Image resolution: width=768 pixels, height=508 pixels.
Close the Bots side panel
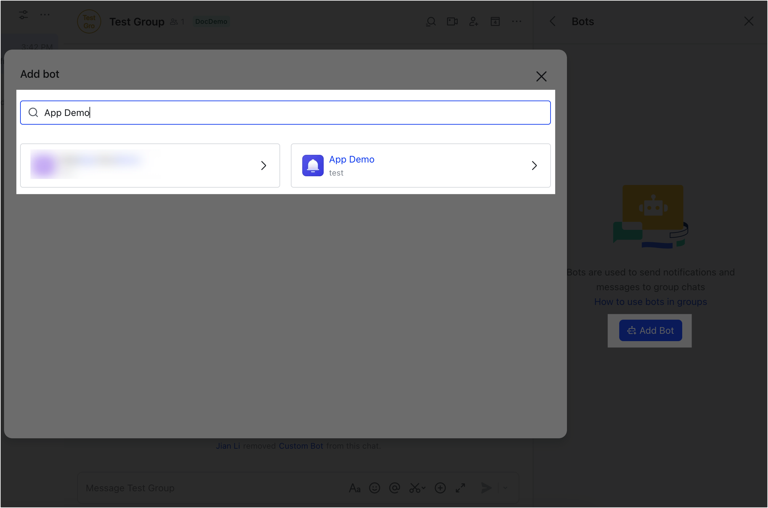tap(749, 21)
